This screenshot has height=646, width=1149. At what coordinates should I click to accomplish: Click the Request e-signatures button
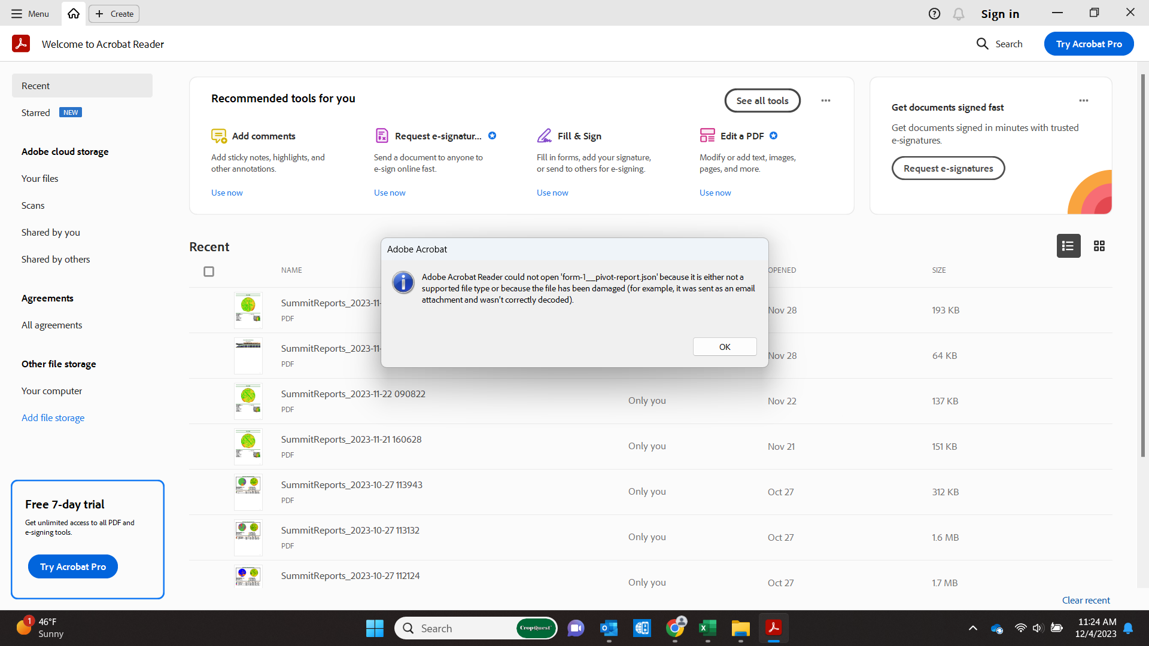coord(948,168)
